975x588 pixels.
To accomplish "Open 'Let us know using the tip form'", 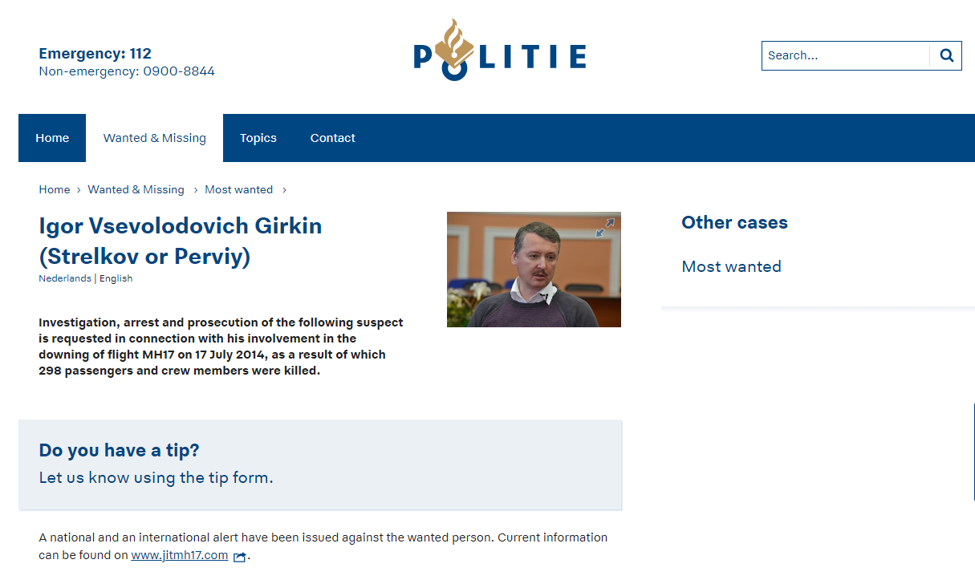I will pos(156,478).
